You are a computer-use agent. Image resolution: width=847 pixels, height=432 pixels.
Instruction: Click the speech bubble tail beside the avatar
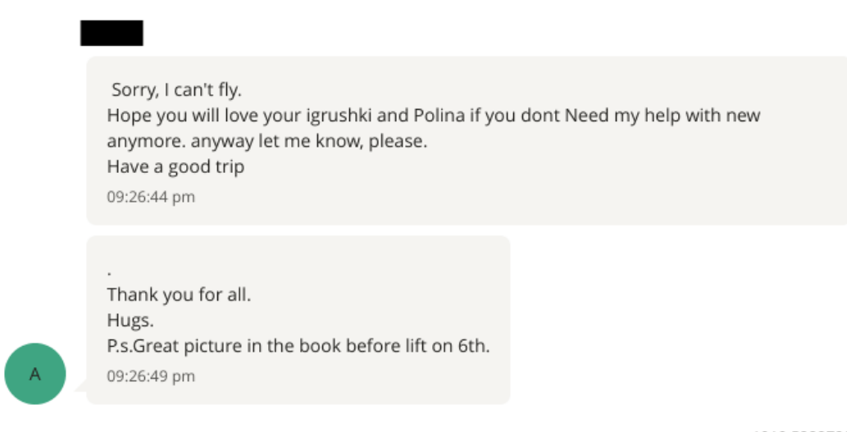pyautogui.click(x=80, y=385)
